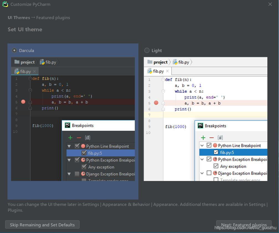Click the UI Themes breadcrumb step
The width and height of the screenshot is (279, 233).
(x=19, y=18)
